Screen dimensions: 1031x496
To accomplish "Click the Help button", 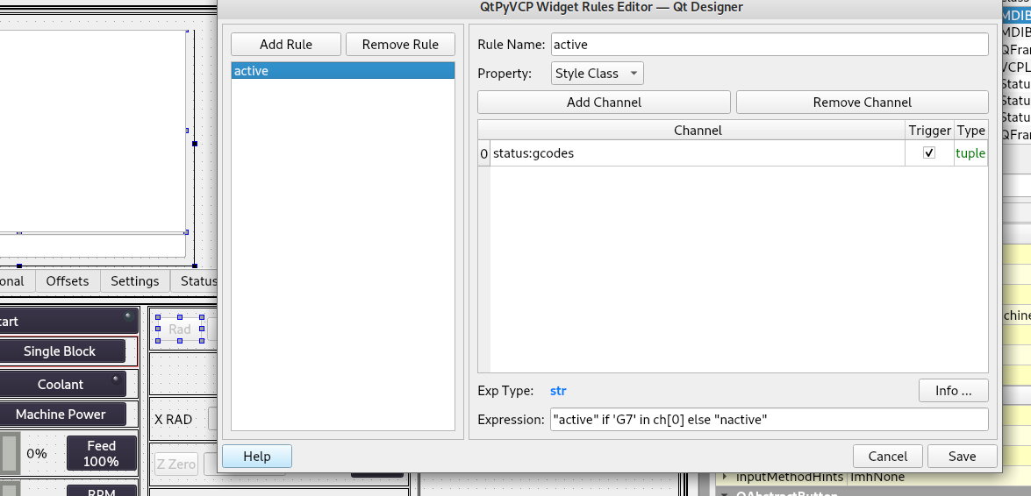I will (x=257, y=457).
